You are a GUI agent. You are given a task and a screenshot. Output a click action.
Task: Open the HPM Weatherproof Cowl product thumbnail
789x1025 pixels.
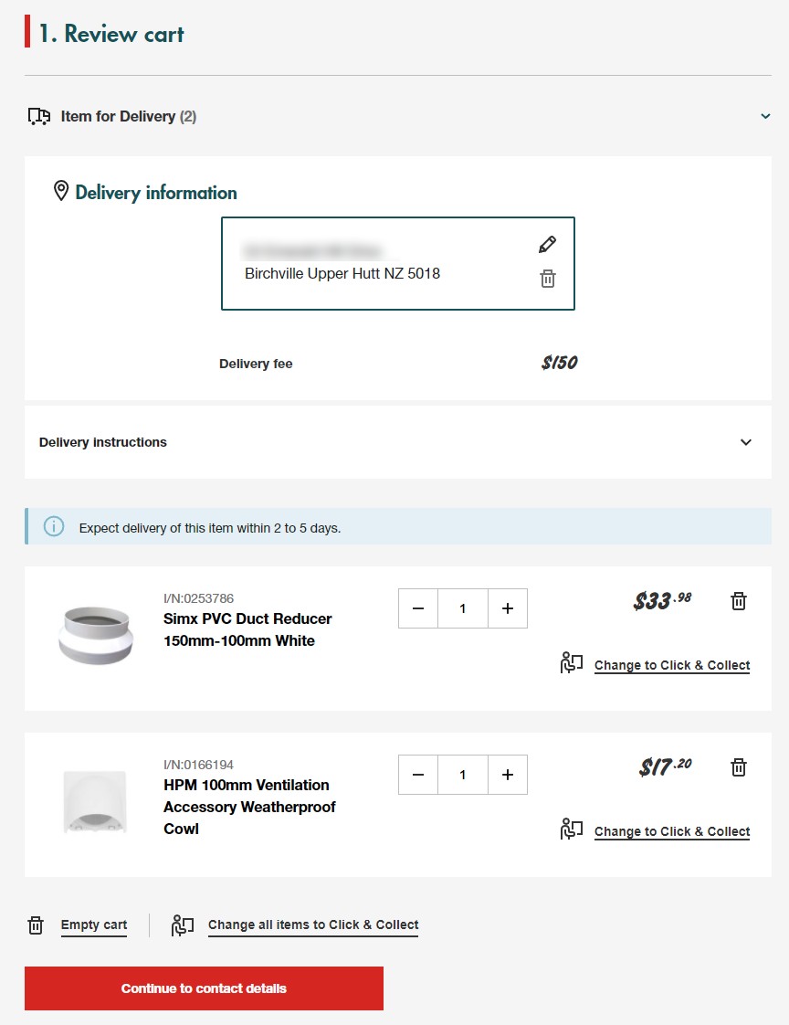[x=95, y=802]
